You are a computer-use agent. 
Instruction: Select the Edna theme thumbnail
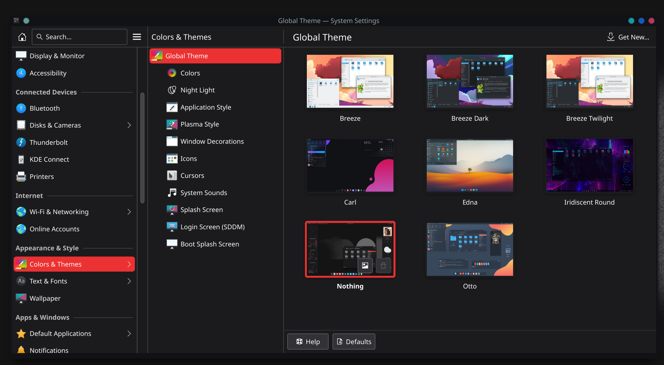(470, 165)
